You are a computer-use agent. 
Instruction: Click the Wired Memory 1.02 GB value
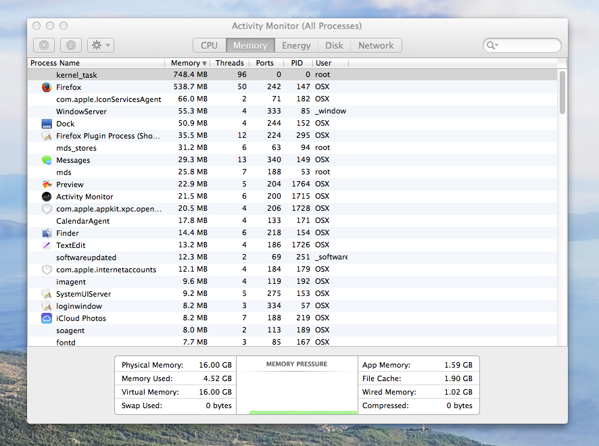tap(458, 392)
